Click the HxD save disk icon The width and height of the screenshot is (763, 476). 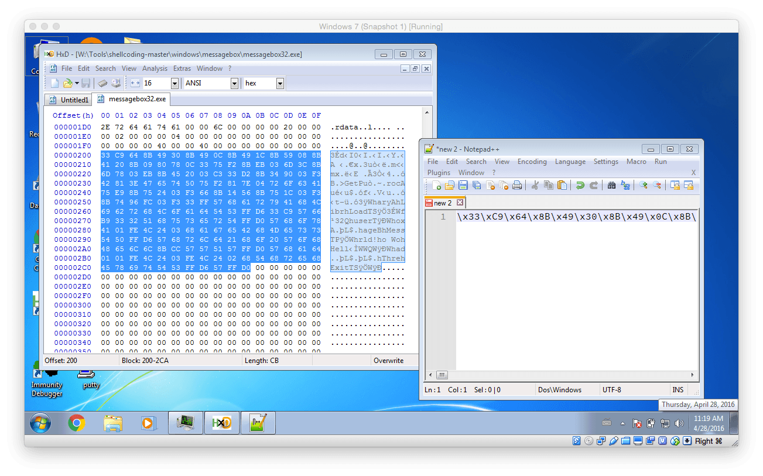85,83
